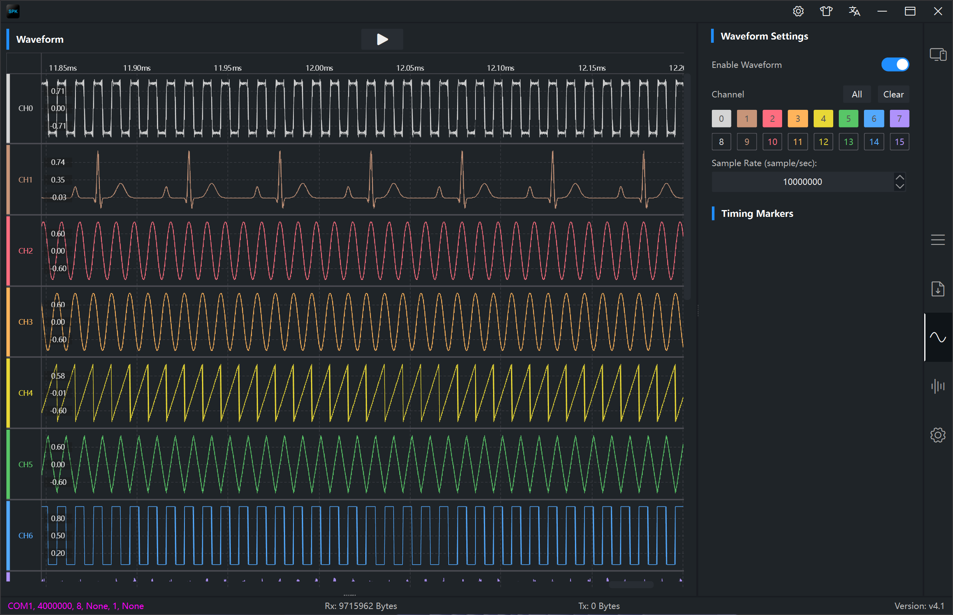Image resolution: width=953 pixels, height=615 pixels.
Task: Open the theme (shirt) icon
Action: (826, 11)
